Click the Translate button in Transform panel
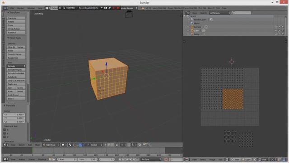This screenshot has height=163, width=289. click(x=16, y=18)
